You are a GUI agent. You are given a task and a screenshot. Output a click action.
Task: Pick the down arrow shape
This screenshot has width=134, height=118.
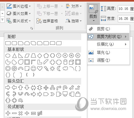pos(27,88)
